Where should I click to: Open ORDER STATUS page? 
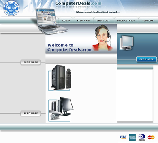[x=126, y=20]
